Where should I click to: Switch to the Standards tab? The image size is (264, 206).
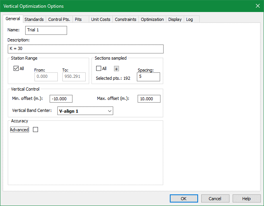pyautogui.click(x=34, y=19)
